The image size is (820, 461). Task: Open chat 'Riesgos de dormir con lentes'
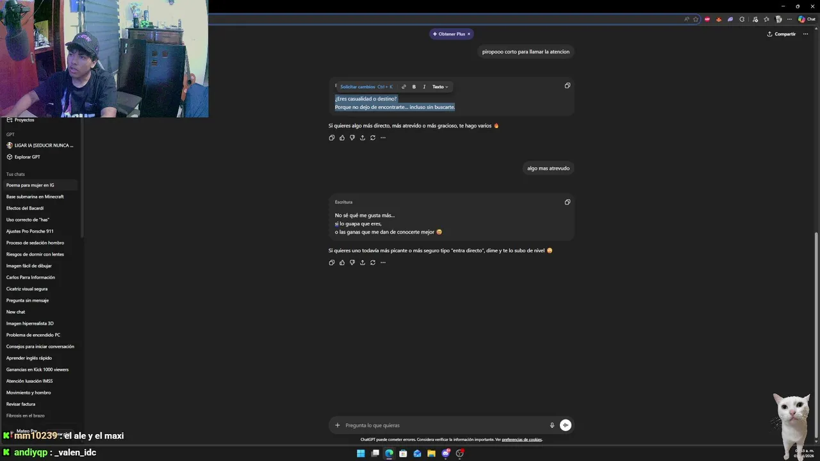(41, 254)
